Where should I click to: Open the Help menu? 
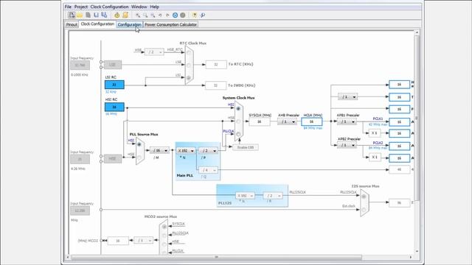154,7
